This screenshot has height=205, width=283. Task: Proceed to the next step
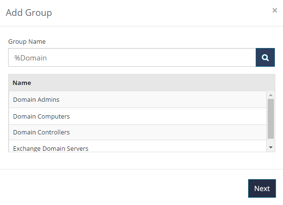click(262, 188)
